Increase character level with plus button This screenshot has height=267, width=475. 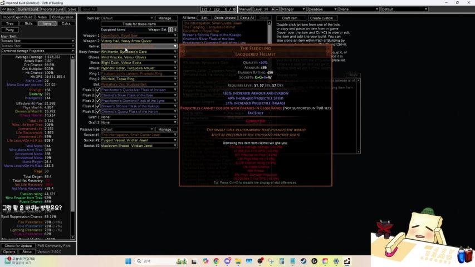pyautogui.click(x=273, y=9)
